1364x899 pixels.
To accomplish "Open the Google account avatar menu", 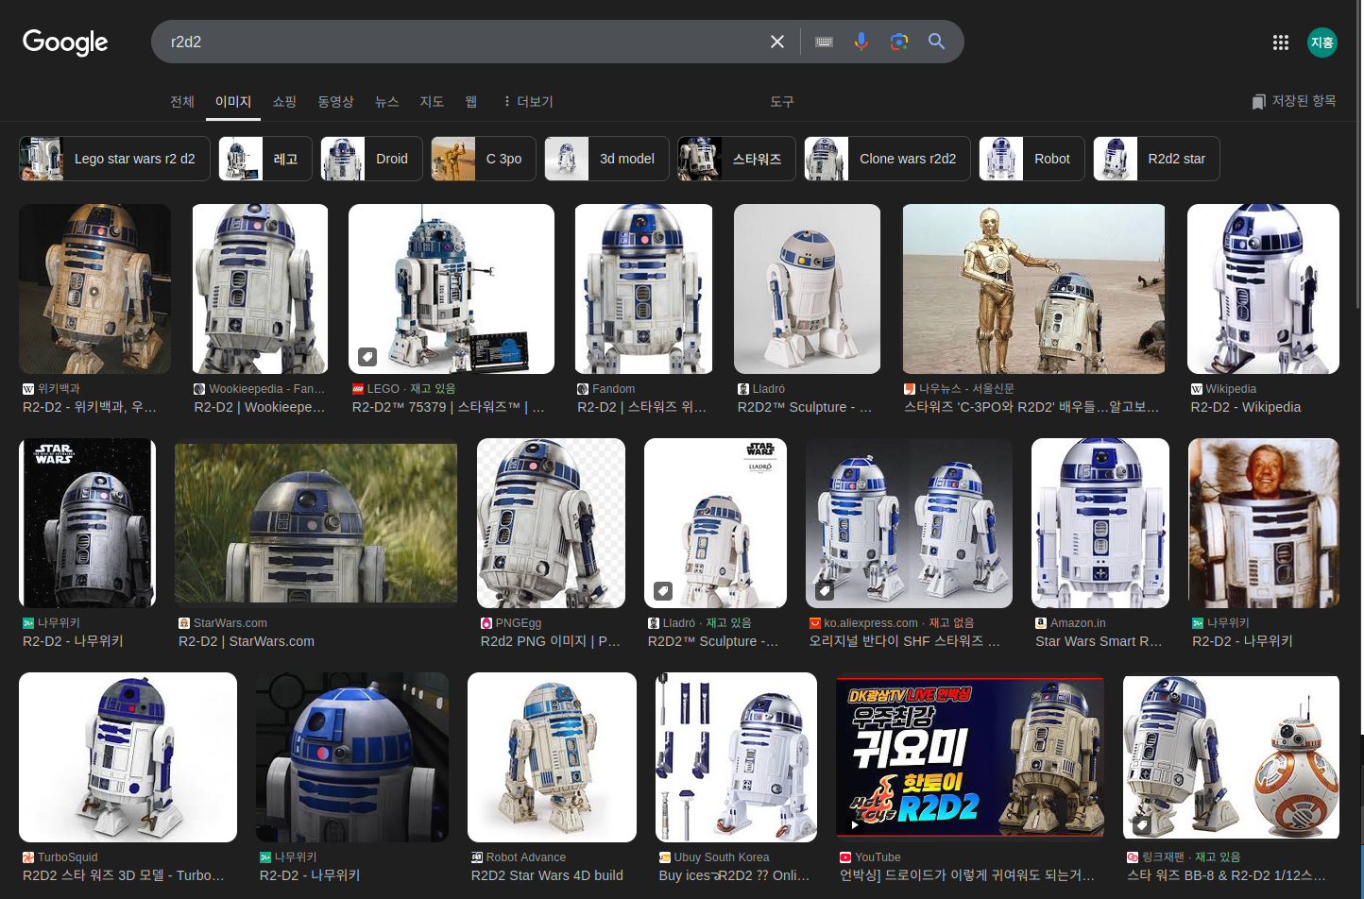I will coord(1322,42).
